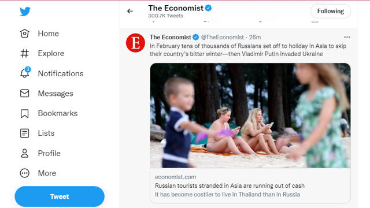370x208 pixels.
Task: Open the beach photo in the tweet
Action: pyautogui.click(x=250, y=116)
